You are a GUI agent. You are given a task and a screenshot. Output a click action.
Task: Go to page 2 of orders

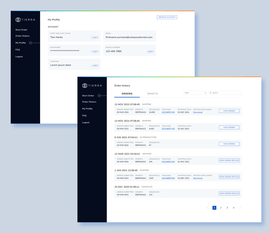pyautogui.click(x=221, y=208)
